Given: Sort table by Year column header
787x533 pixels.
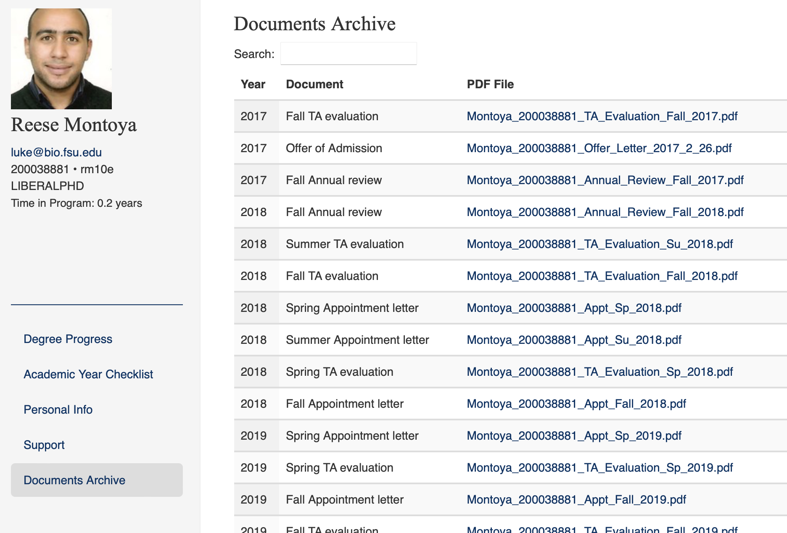Looking at the screenshot, I should tap(253, 84).
